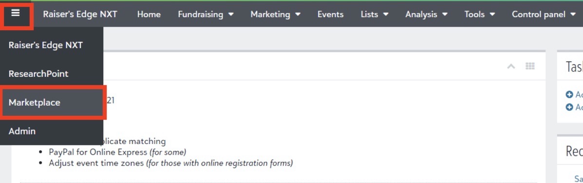Viewport: 583px width, 183px height.
Task: Expand the Marketing dropdown menu
Action: coord(276,15)
